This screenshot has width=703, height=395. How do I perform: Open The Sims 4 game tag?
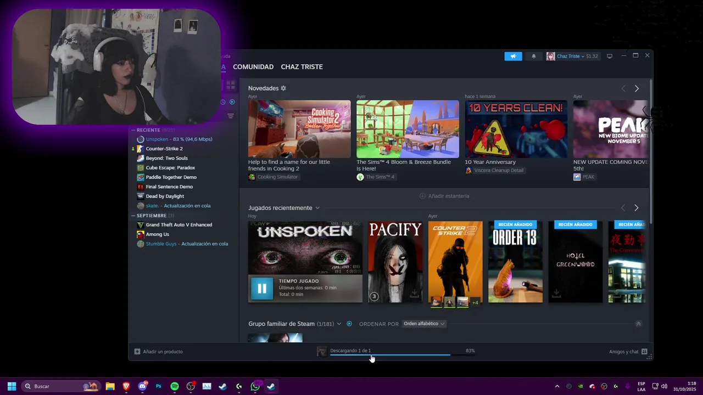pos(376,177)
